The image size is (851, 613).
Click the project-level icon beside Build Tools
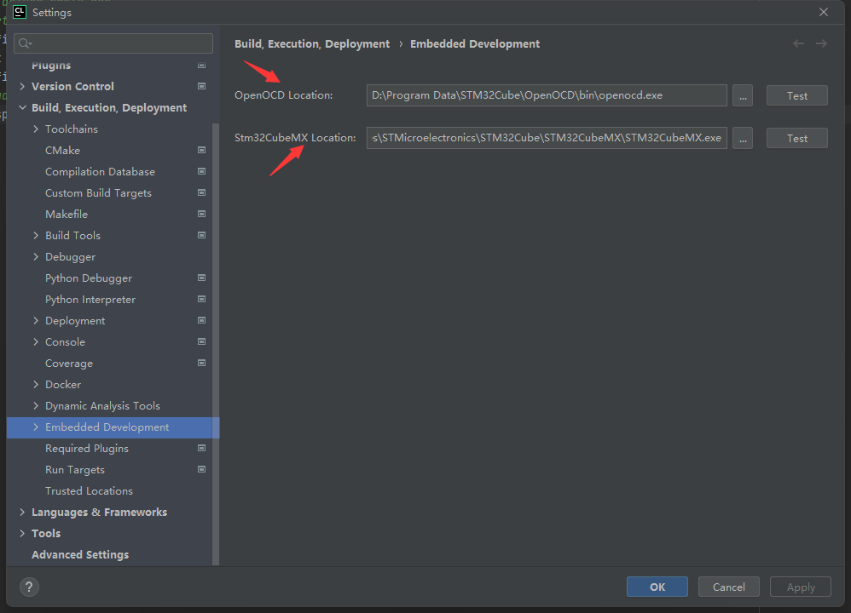point(201,235)
